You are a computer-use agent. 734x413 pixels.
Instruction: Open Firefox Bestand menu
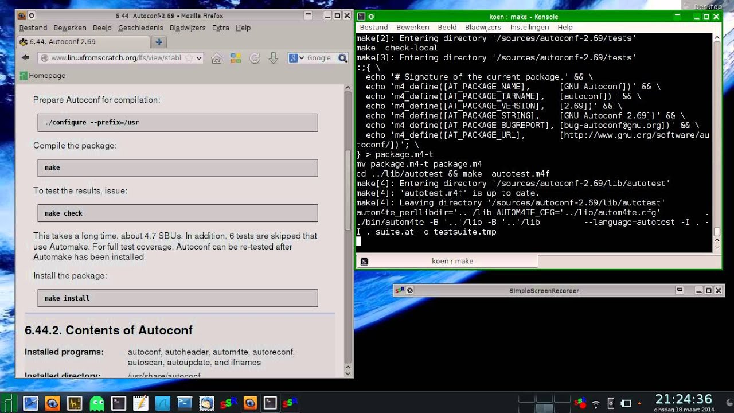[33, 28]
